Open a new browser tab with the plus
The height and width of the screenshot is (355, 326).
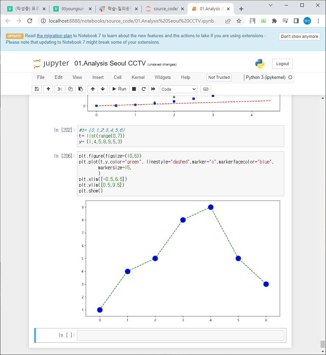click(x=241, y=9)
